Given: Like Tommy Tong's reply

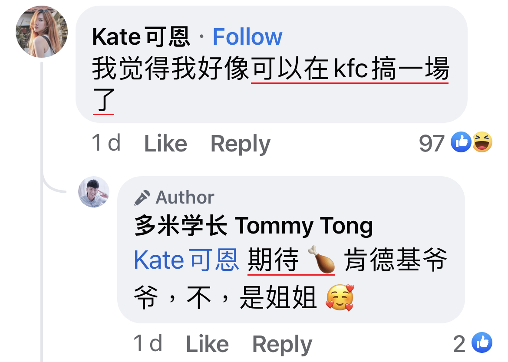Looking at the screenshot, I should 207,344.
